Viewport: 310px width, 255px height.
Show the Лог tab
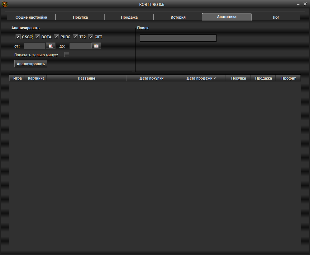[276, 17]
